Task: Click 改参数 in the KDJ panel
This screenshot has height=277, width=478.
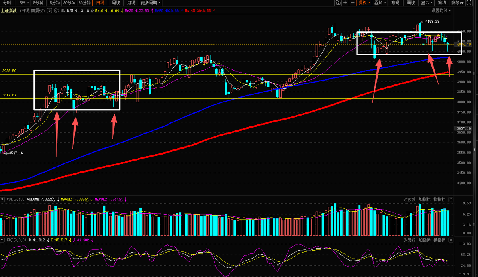Action: [409, 240]
